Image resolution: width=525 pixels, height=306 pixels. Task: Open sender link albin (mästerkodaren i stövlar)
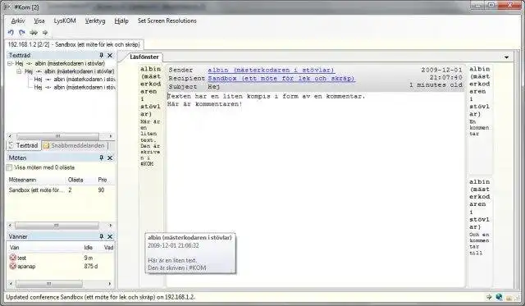(x=271, y=70)
